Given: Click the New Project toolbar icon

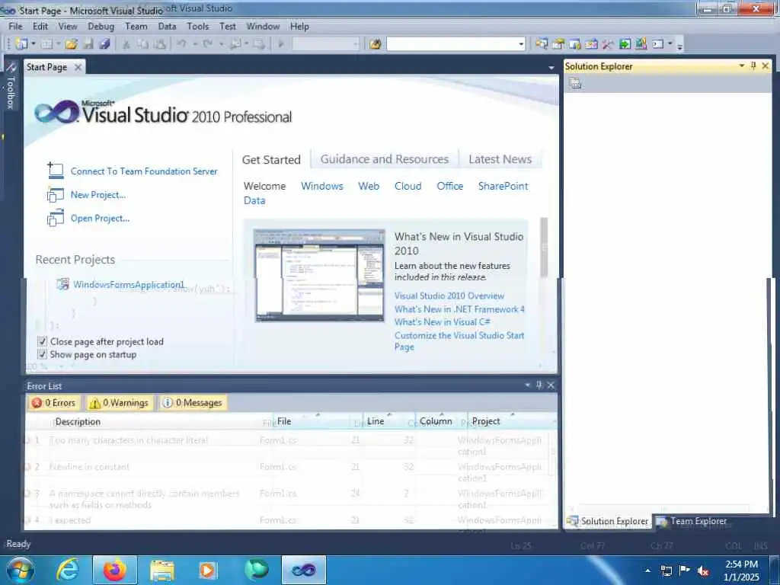Looking at the screenshot, I should click(21, 43).
